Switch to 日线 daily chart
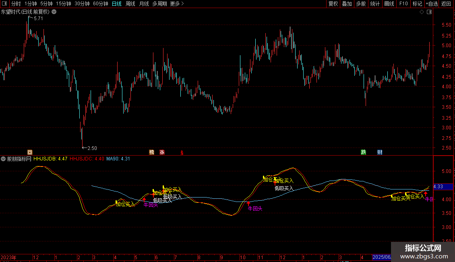455x262 pixels. tap(117, 4)
